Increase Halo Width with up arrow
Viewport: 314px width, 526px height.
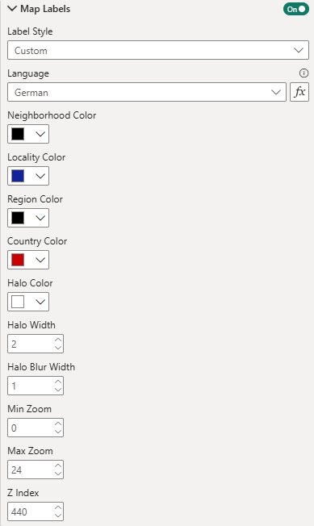pos(58,340)
